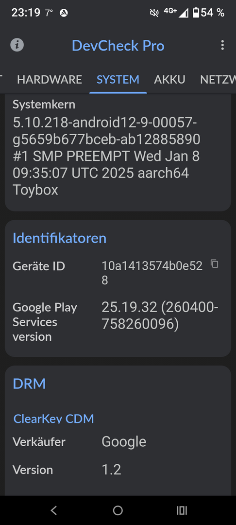Open the three-dot overflow menu
Screen dimensions: 236x525
(222, 45)
